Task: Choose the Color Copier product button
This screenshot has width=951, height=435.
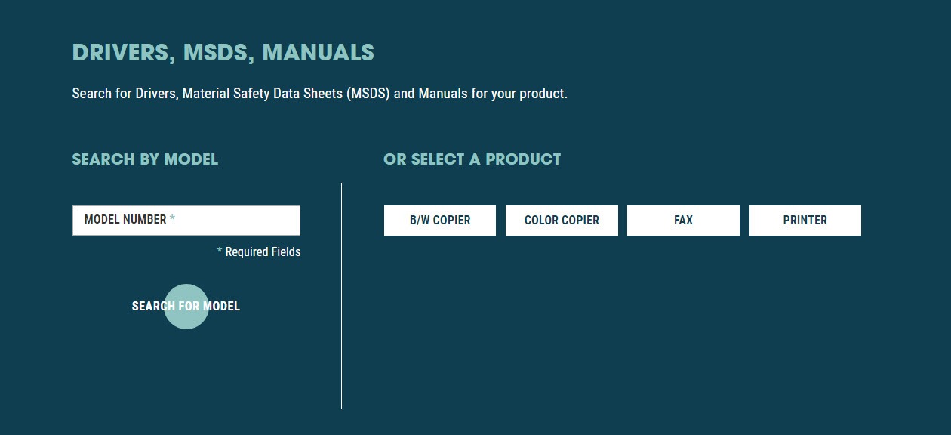Action: tap(562, 221)
